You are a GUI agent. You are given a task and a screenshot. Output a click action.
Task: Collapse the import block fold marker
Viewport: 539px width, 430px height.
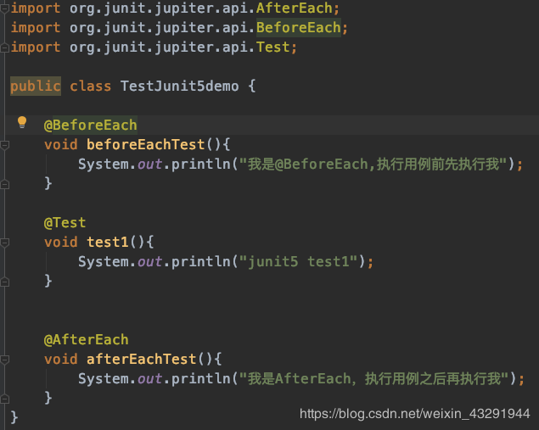click(x=4, y=8)
